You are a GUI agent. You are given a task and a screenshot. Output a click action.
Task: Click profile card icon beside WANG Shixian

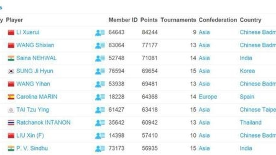click(x=100, y=46)
